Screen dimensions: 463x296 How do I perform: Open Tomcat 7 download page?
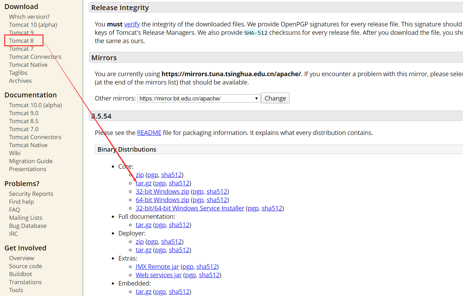point(21,49)
